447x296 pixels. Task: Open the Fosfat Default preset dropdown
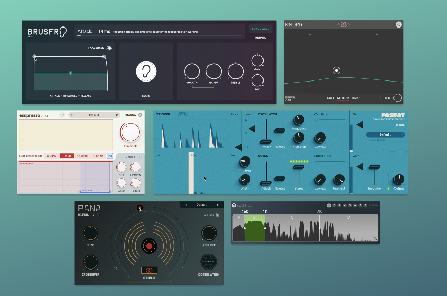pos(385,135)
